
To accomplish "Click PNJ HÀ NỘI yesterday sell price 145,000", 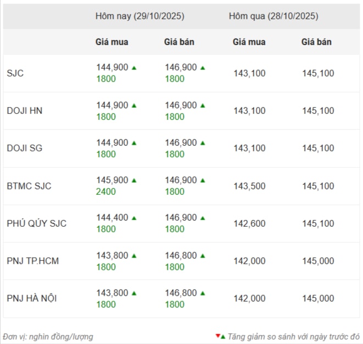I will point(319,298).
